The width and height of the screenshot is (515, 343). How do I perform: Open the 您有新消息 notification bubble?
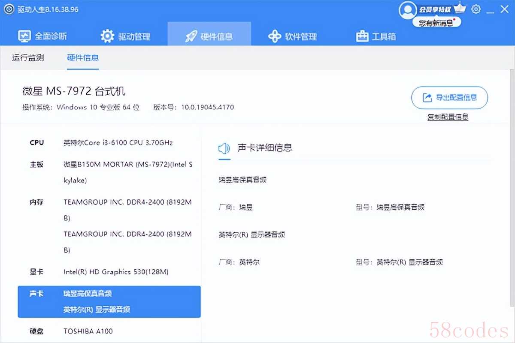[x=437, y=23]
